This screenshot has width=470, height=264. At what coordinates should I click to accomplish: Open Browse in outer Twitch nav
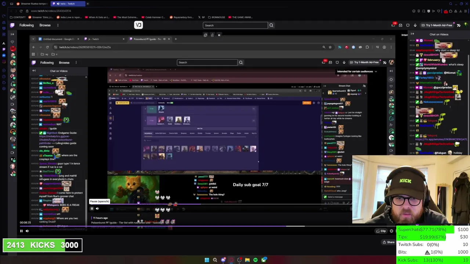(x=45, y=25)
